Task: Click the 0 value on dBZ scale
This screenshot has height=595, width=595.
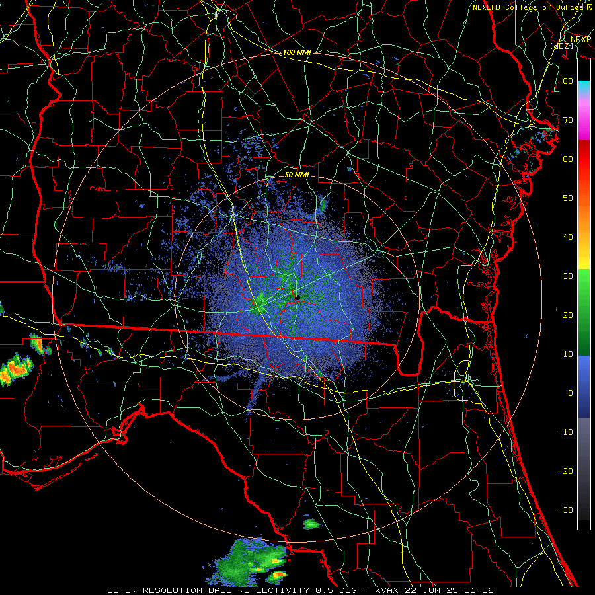Action: click(x=571, y=393)
